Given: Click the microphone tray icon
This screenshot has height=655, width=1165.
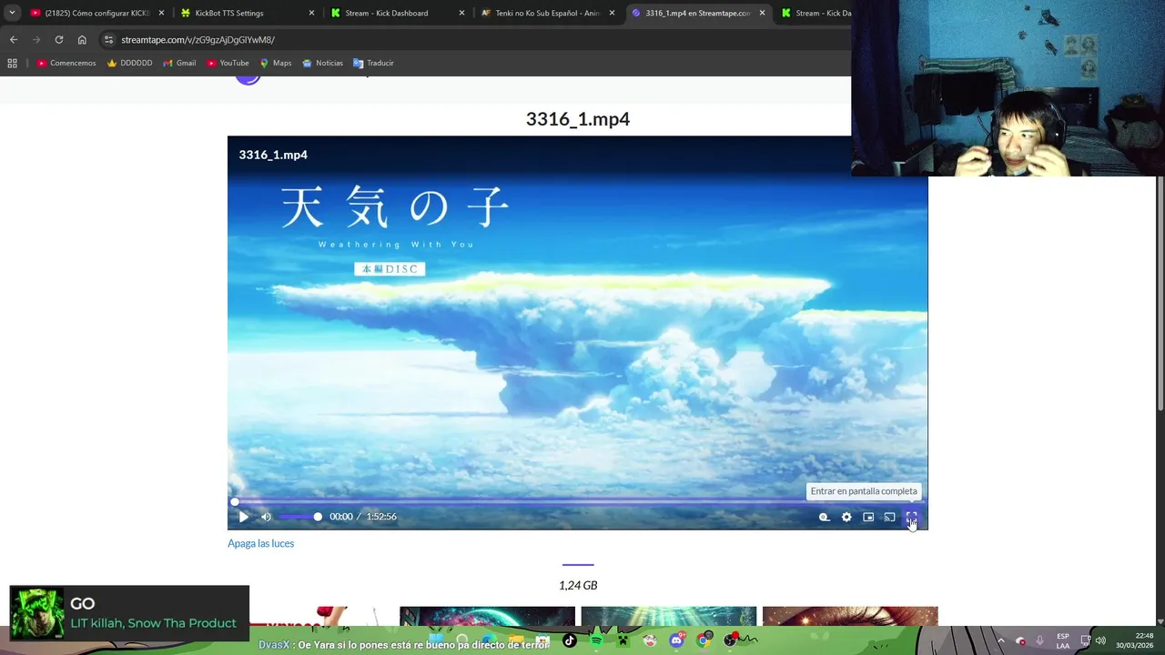Looking at the screenshot, I should [1040, 640].
